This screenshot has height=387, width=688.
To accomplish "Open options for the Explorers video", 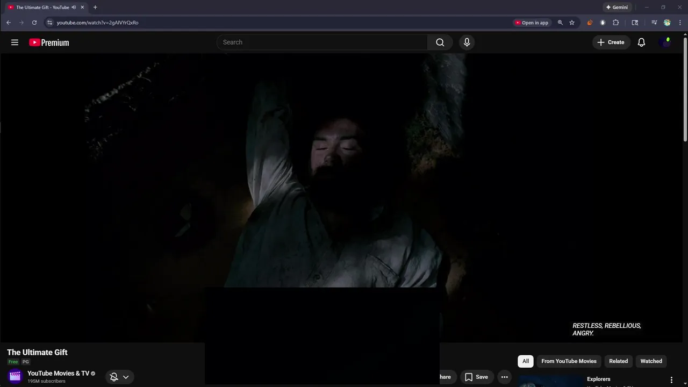I will coord(671,380).
